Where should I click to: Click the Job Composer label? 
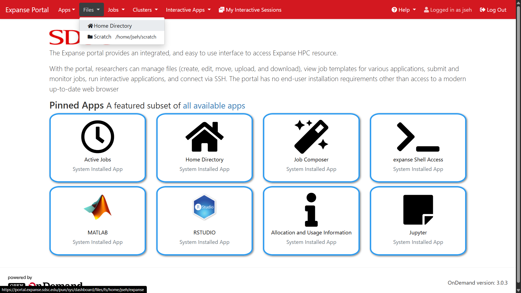coord(311,160)
